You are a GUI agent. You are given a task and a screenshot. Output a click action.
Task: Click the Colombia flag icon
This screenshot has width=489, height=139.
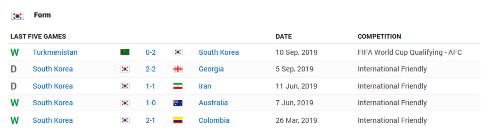pyautogui.click(x=178, y=120)
